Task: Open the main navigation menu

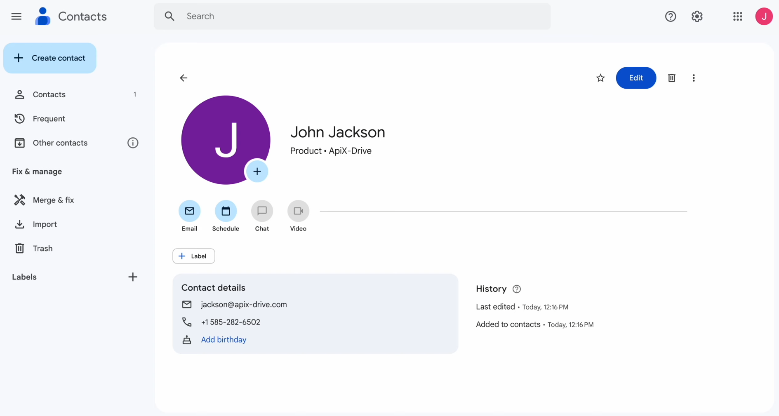Action: [16, 16]
